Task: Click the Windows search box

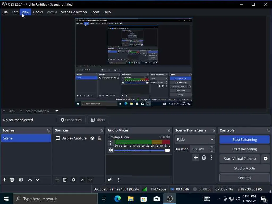Action: point(55,199)
